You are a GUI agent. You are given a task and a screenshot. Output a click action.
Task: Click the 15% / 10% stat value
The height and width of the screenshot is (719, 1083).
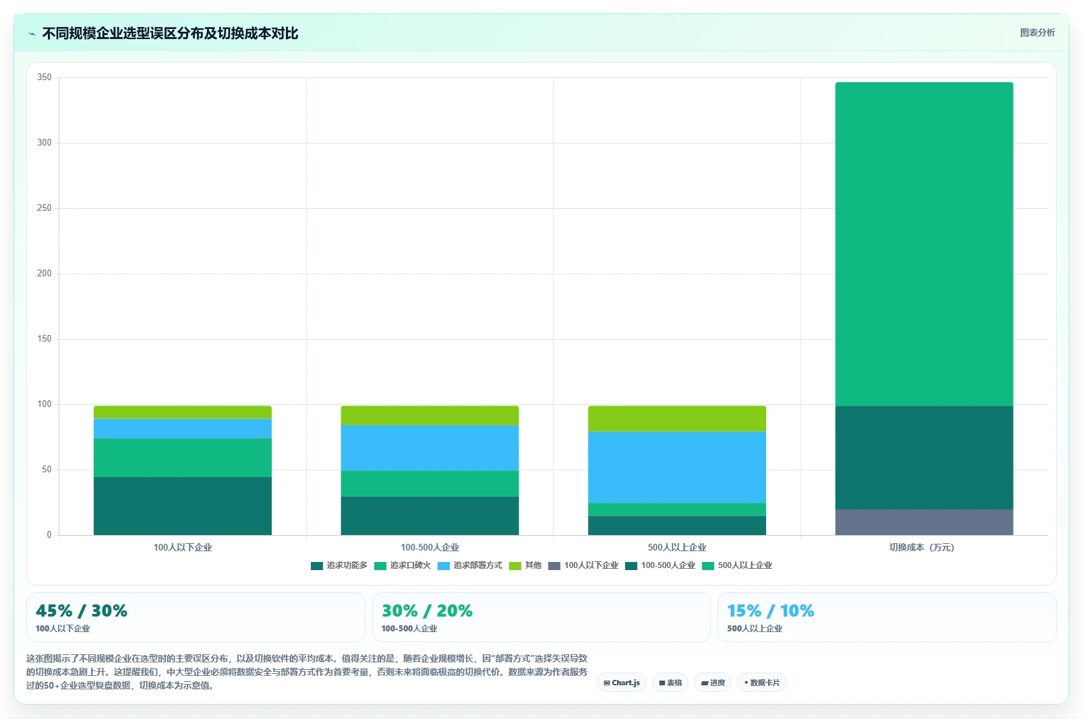click(x=771, y=611)
